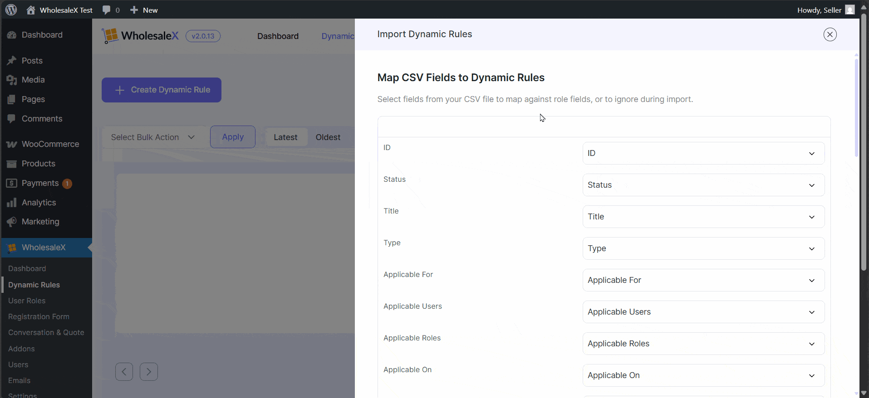Open the Status field mapping dropdown
The height and width of the screenshot is (398, 869).
tap(703, 185)
